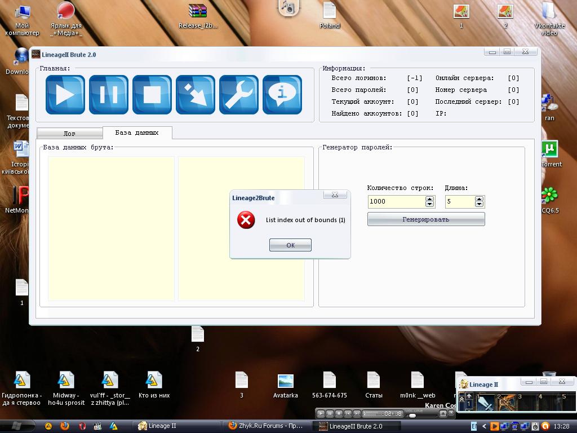Viewport: 577px width, 433px height.
Task: Select the NetMon desktop shortcut
Action: pos(16,200)
